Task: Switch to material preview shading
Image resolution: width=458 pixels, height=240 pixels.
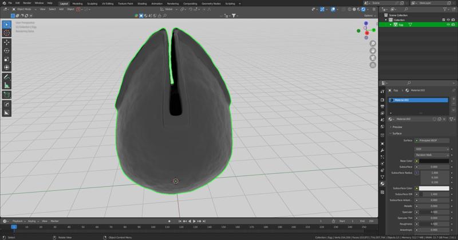Action: pyautogui.click(x=359, y=9)
